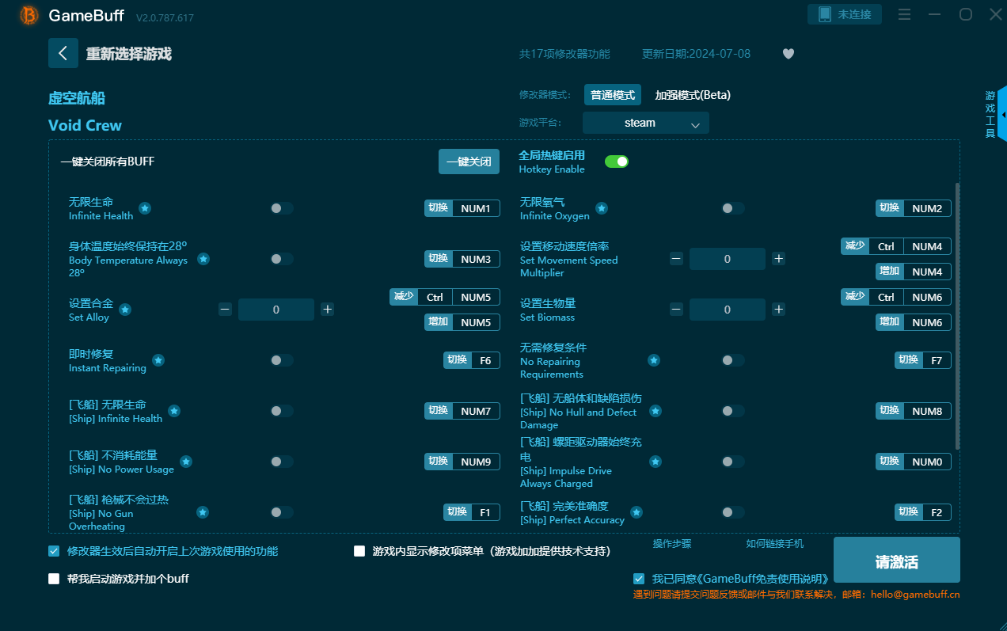1007x631 pixels.
Task: Click F6 hotkey for Instant Repairing
Action: pos(472,360)
